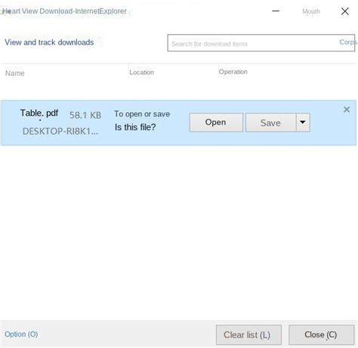Click the Clear list (L) button
Screen dimensions: 358x348
tap(248, 335)
